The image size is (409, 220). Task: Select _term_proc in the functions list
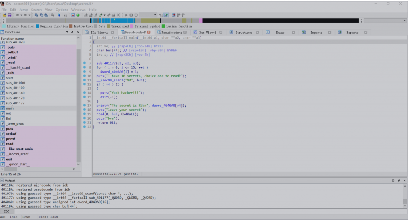[38, 124]
